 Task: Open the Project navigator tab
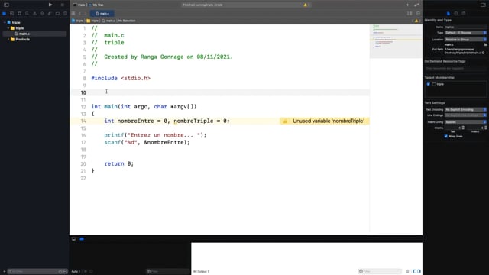point(5,14)
